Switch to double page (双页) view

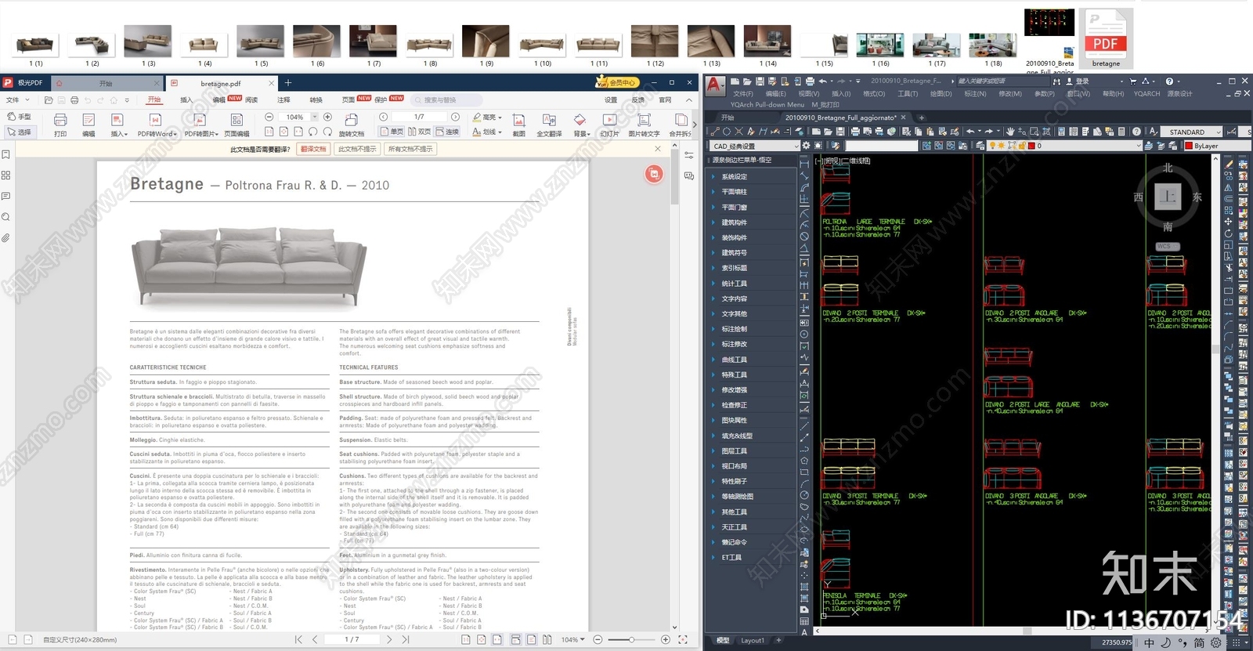(420, 132)
